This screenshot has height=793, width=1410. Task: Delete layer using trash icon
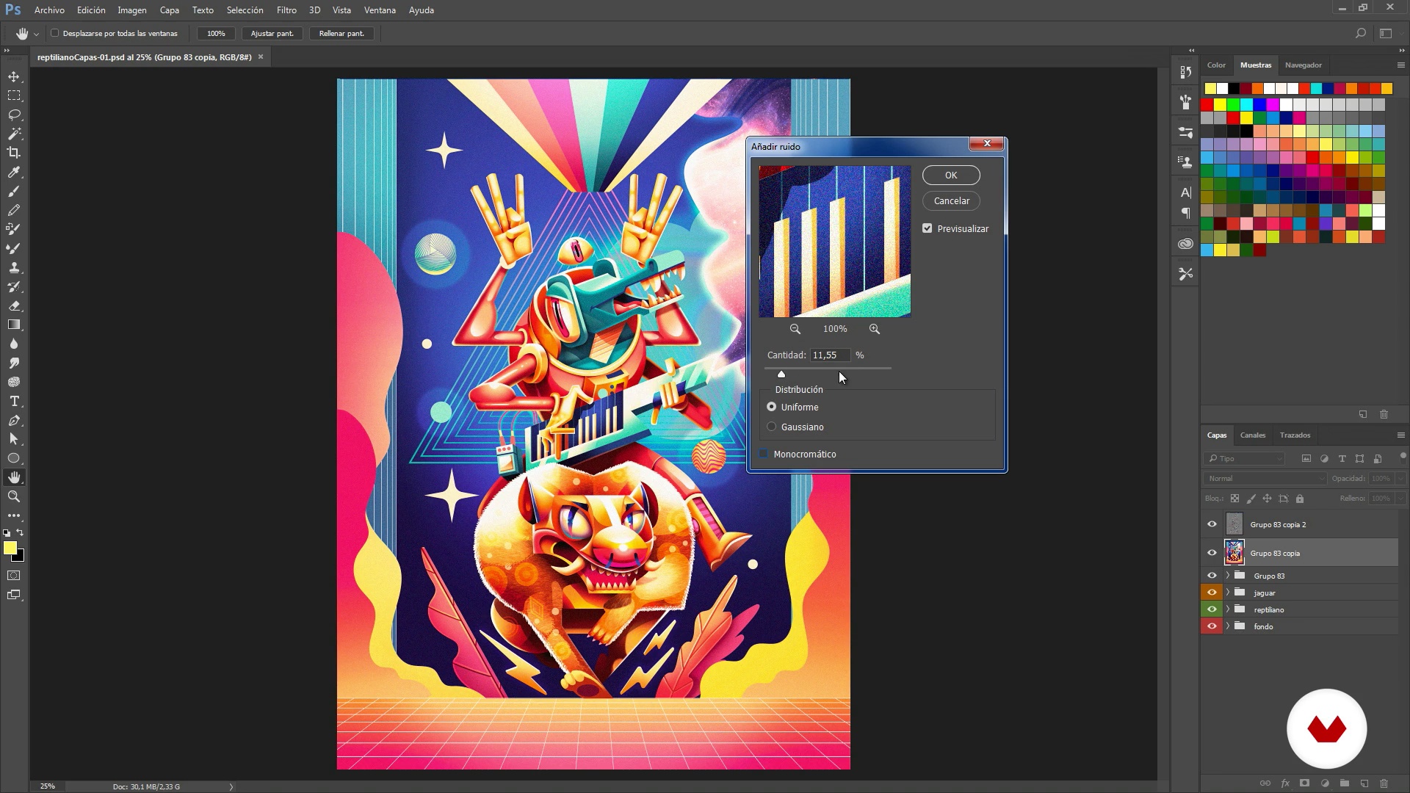pos(1384,783)
